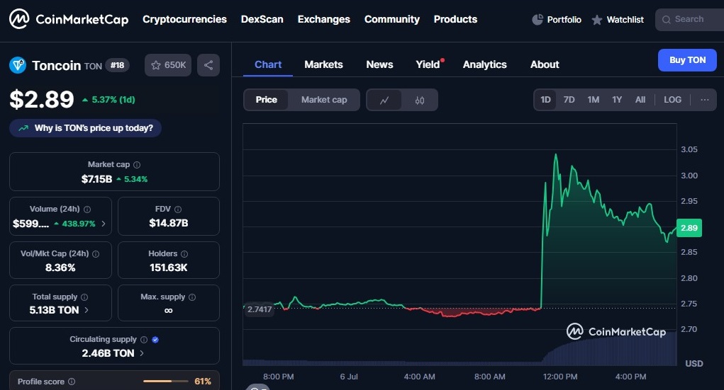Click the $14.87B FDV value
The image size is (724, 390).
click(x=169, y=223)
